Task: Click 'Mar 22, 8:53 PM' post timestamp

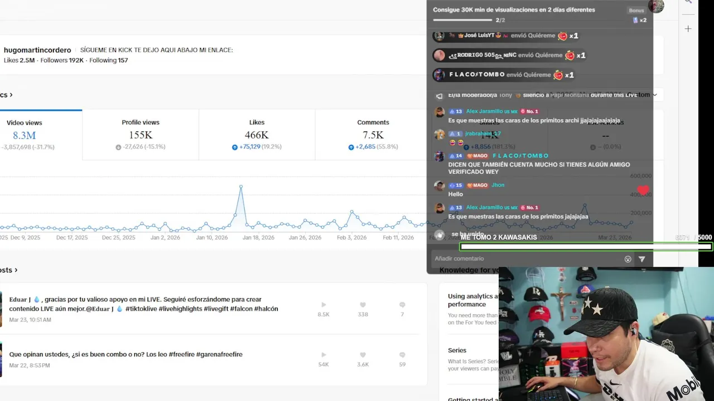Action: [30, 365]
